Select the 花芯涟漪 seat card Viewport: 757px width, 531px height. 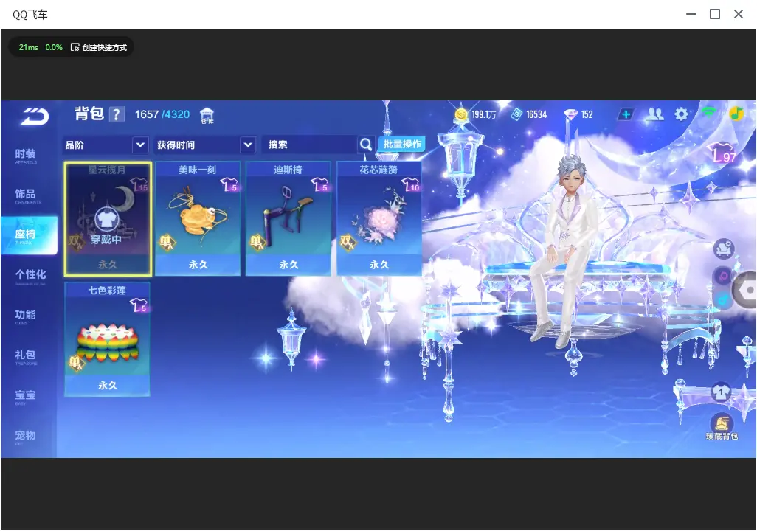point(379,219)
